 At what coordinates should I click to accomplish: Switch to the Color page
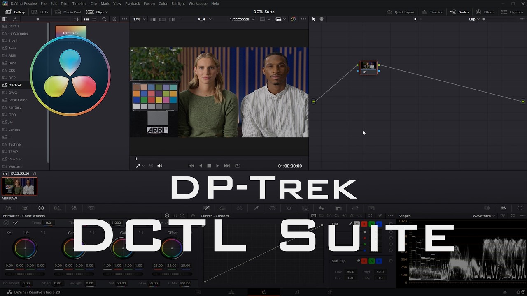pos(264,292)
